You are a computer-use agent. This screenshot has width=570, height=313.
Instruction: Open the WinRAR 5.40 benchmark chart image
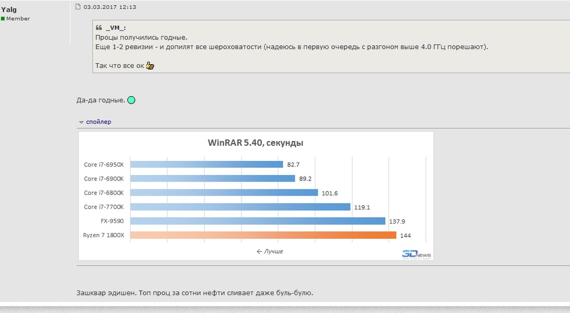click(256, 196)
